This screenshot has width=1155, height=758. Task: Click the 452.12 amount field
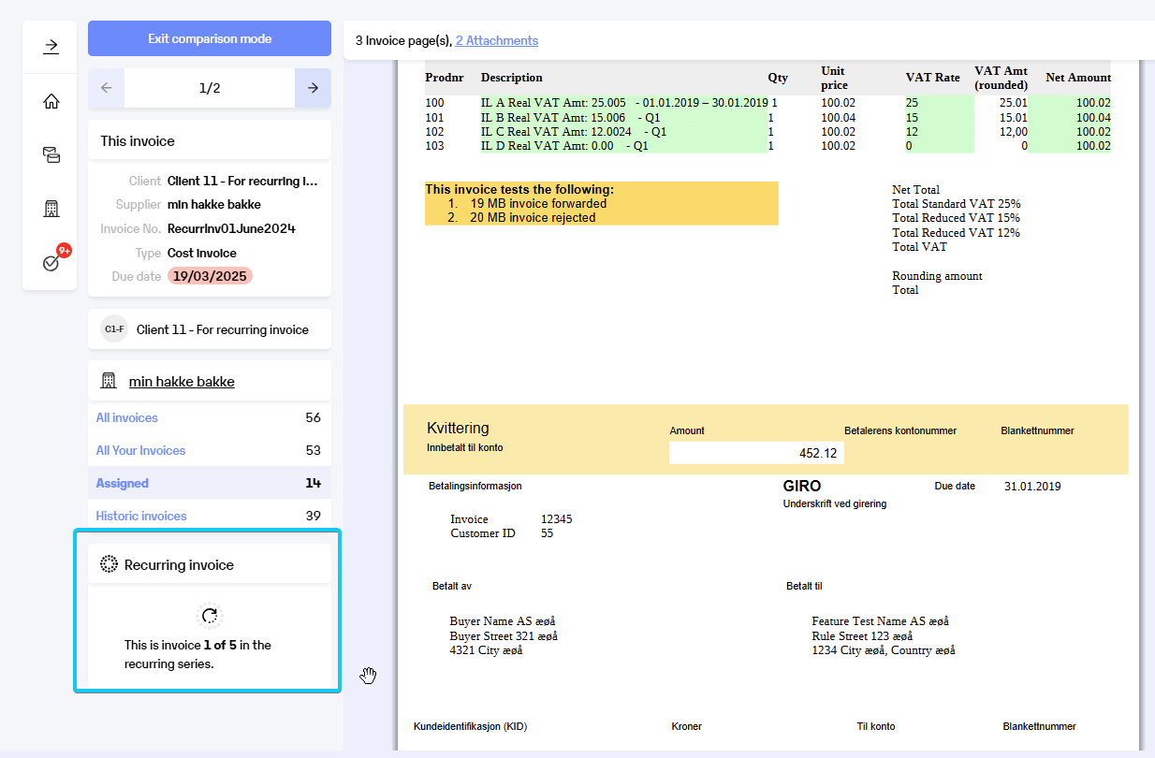[x=756, y=453]
